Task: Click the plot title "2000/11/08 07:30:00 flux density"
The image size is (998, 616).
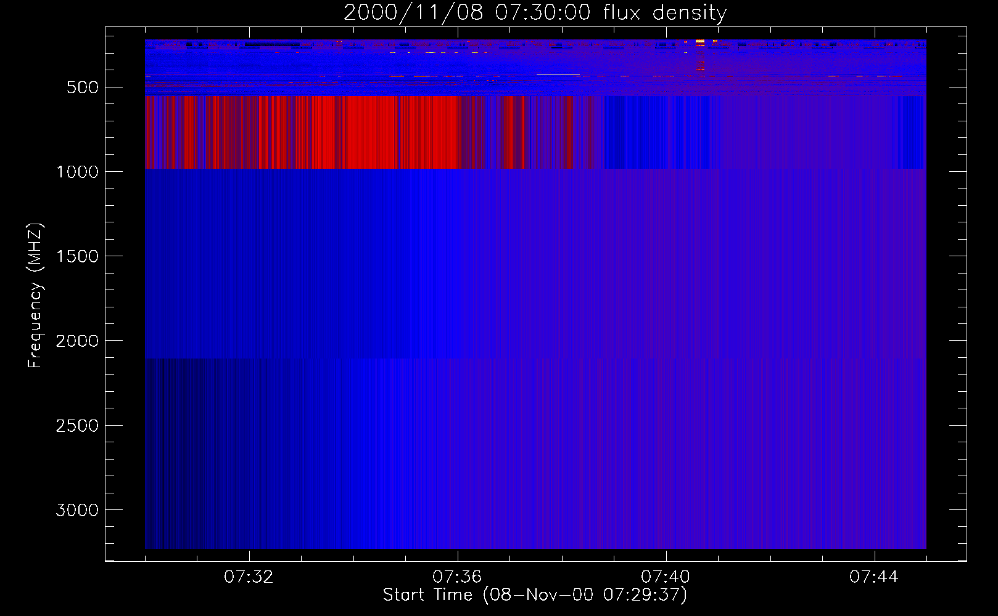Action: coord(535,12)
